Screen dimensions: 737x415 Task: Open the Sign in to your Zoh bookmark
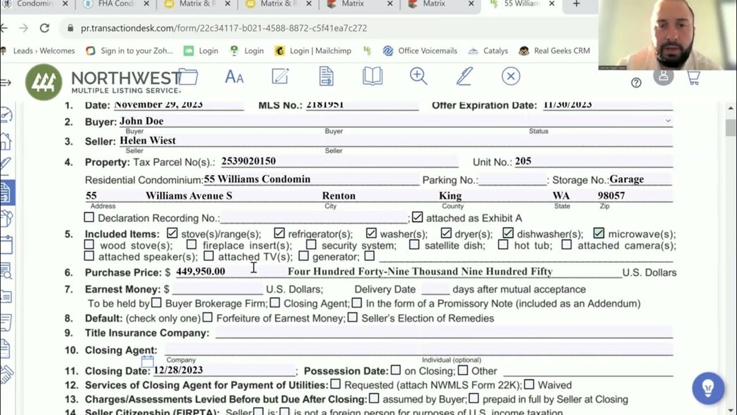130,51
